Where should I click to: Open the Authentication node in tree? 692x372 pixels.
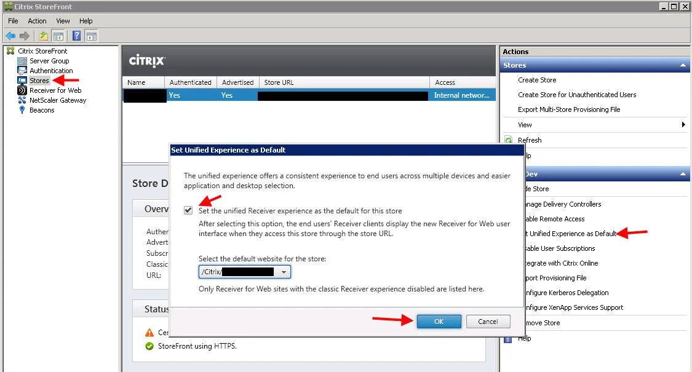(51, 71)
